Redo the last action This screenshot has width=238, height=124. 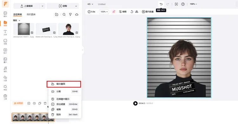coord(168,4)
